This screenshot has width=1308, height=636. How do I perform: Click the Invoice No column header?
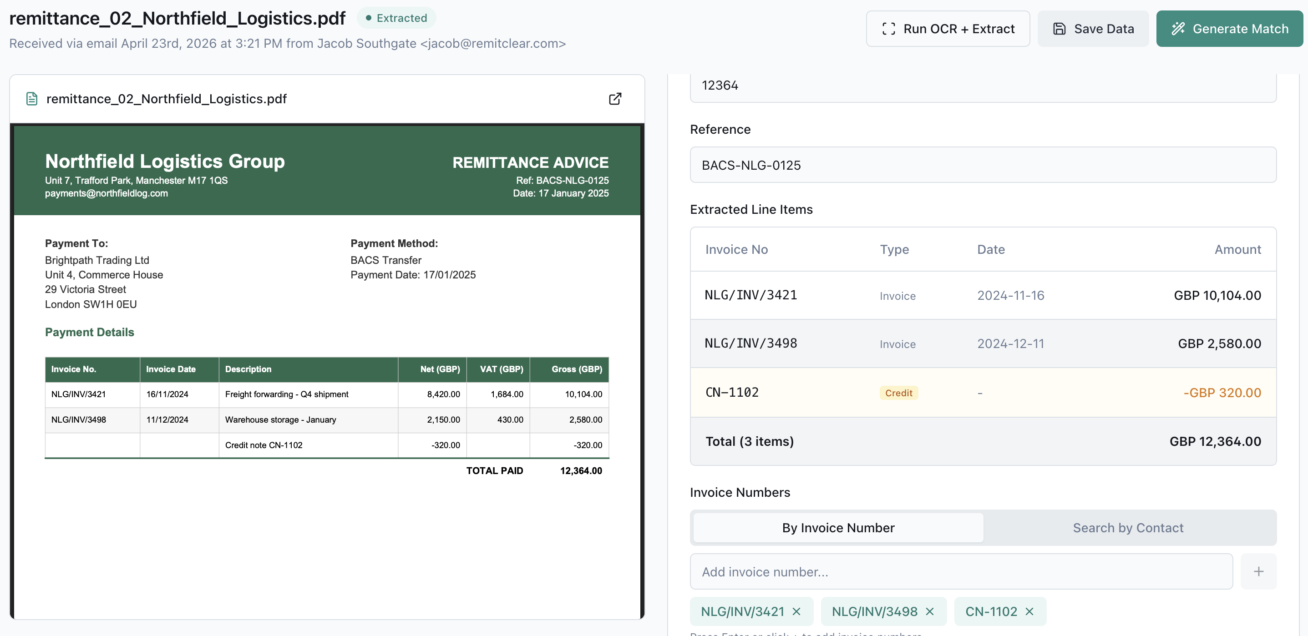pos(736,249)
